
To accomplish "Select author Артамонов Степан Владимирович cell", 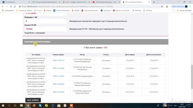I will click(x=82, y=61).
